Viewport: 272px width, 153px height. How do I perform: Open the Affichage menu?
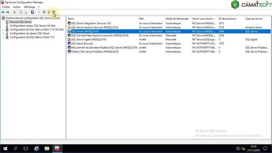(29, 7)
